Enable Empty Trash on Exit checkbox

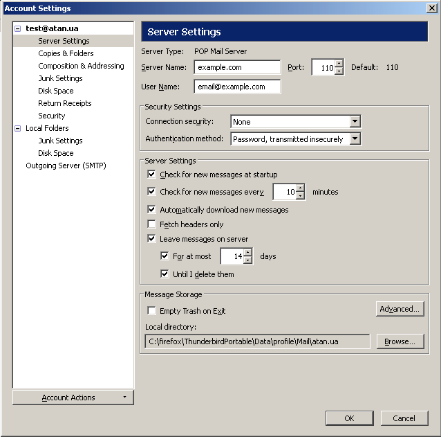click(x=152, y=311)
